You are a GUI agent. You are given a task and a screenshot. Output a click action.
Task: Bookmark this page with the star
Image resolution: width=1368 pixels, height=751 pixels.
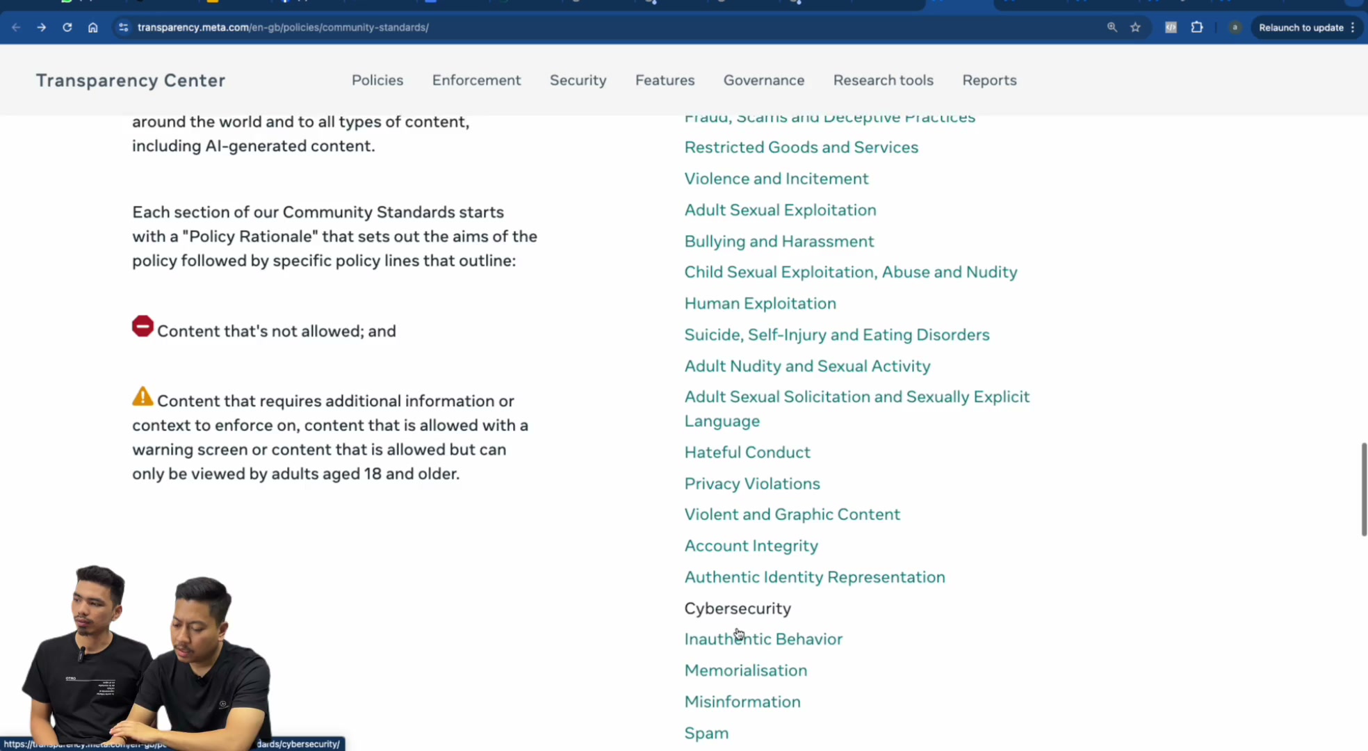1136,28
